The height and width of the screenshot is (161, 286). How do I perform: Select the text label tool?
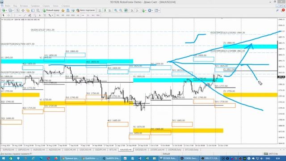click(x=45, y=15)
